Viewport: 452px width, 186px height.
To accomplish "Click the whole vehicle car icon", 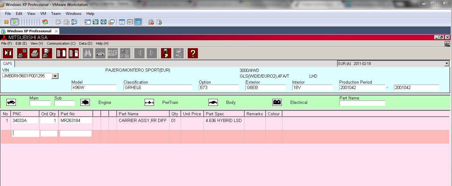I will click(11, 102).
